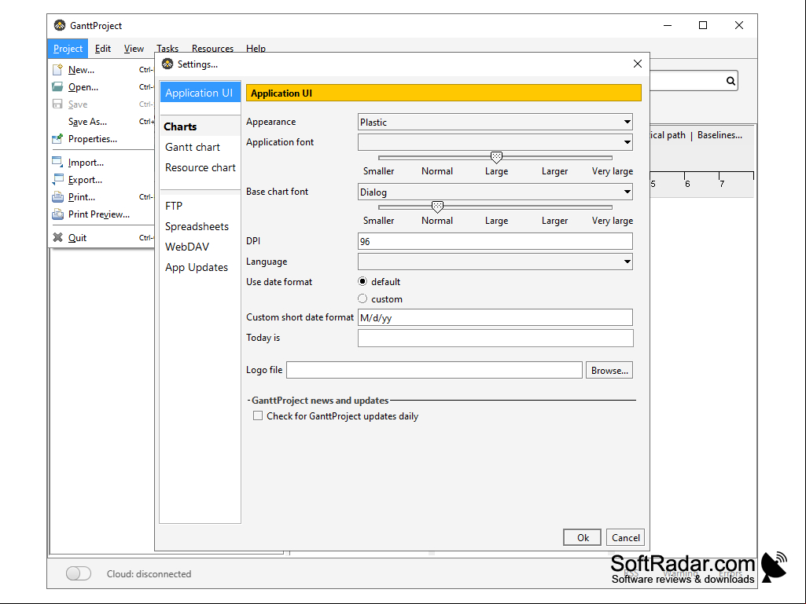Open the Edit menu

tap(103, 48)
